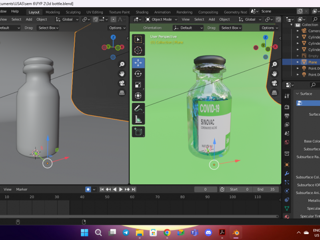Select the Rotate tool in the toolbar

click(138, 74)
